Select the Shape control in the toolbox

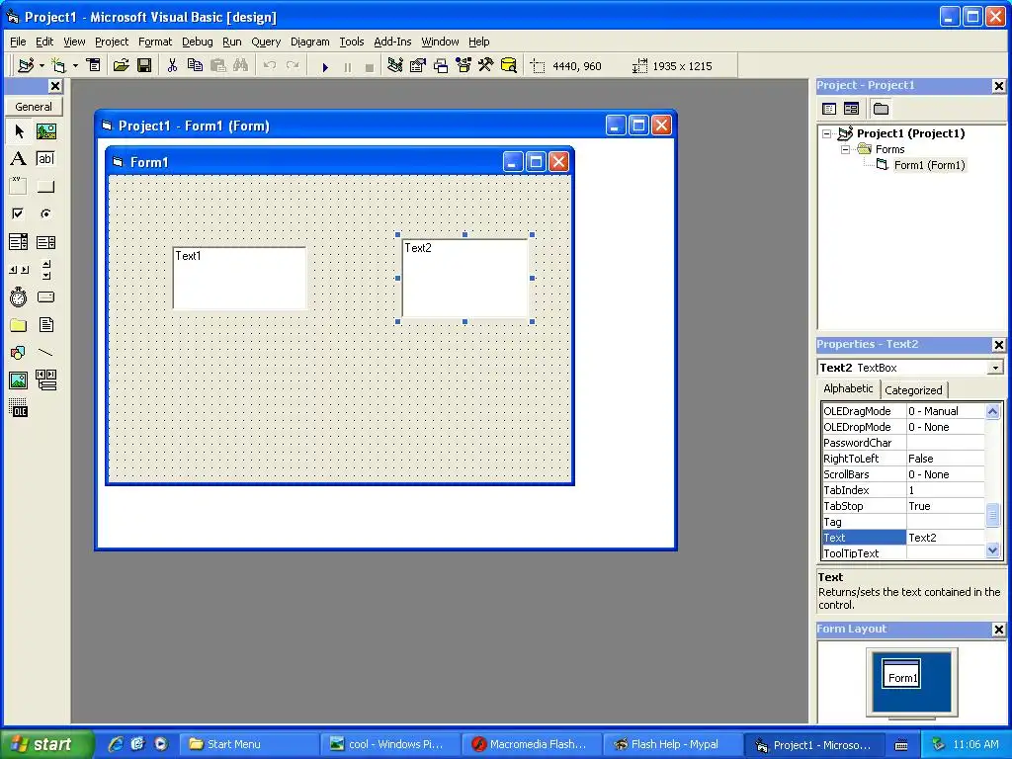19,353
